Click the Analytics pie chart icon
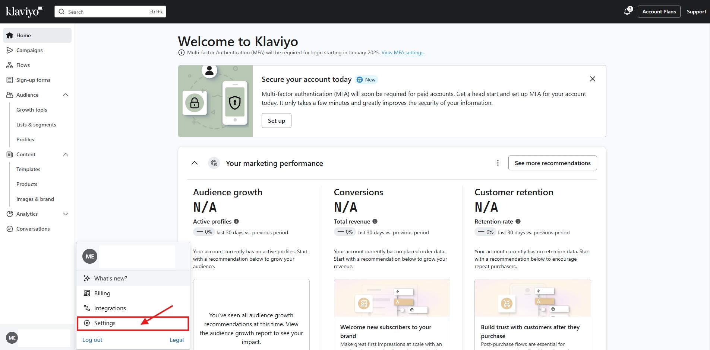This screenshot has height=350, width=710. (10, 214)
